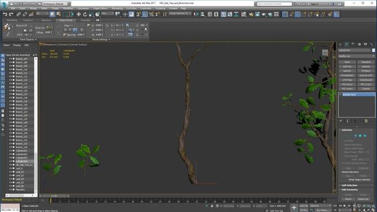The width and height of the screenshot is (377, 212).
Task: Open Select by Name dialog icon
Action: click(x=58, y=14)
